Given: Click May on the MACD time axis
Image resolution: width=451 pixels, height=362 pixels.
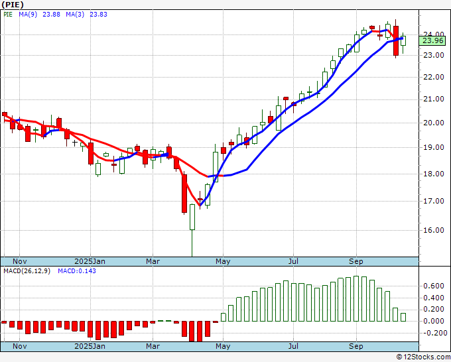Looking at the screenshot, I should (223, 346).
